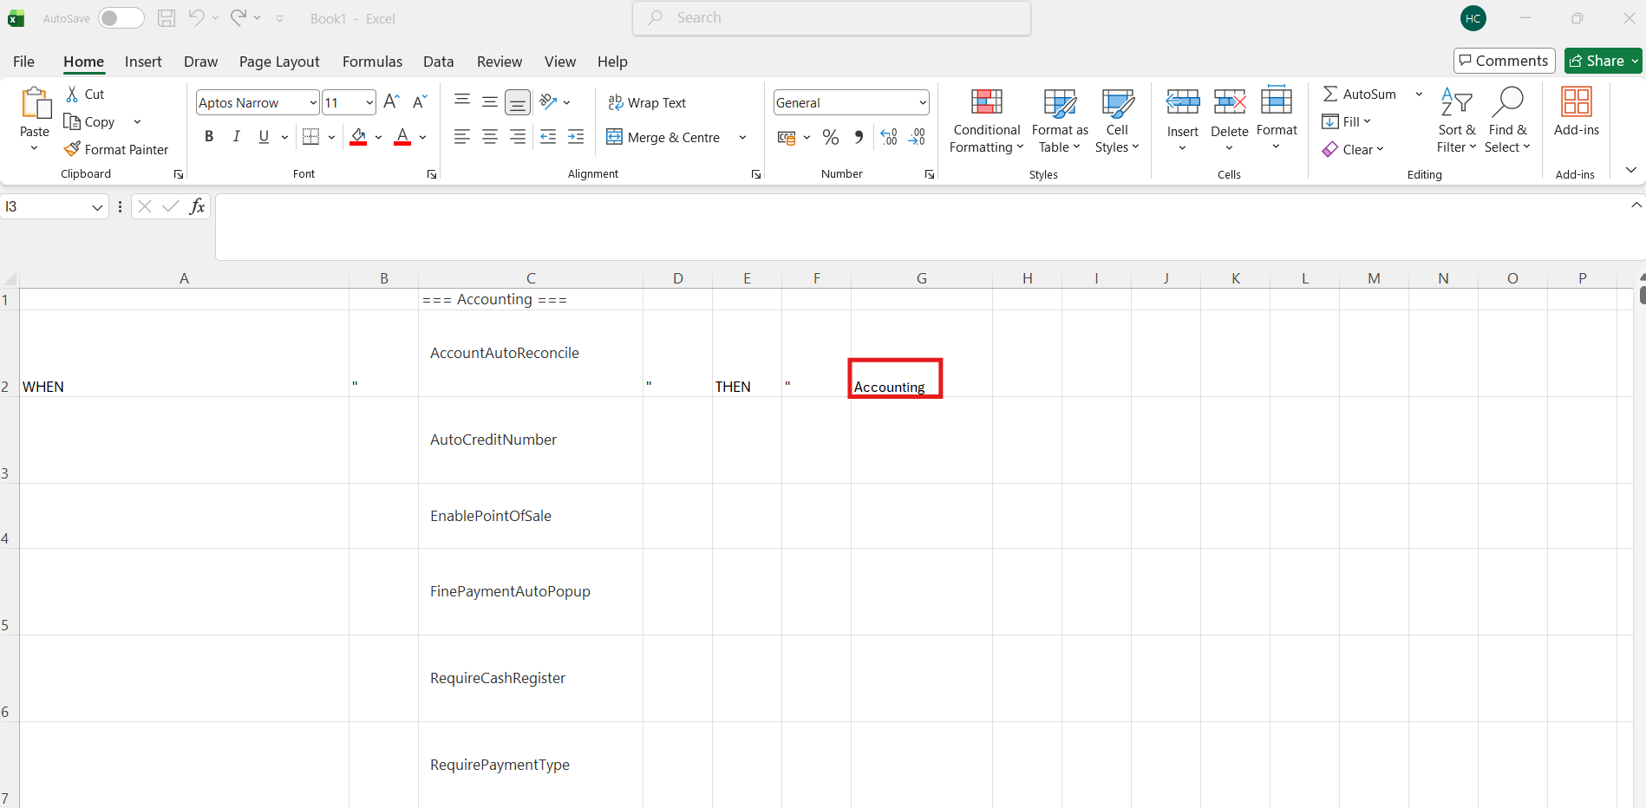
Task: Click the Increase Font Size icon
Action: click(392, 102)
